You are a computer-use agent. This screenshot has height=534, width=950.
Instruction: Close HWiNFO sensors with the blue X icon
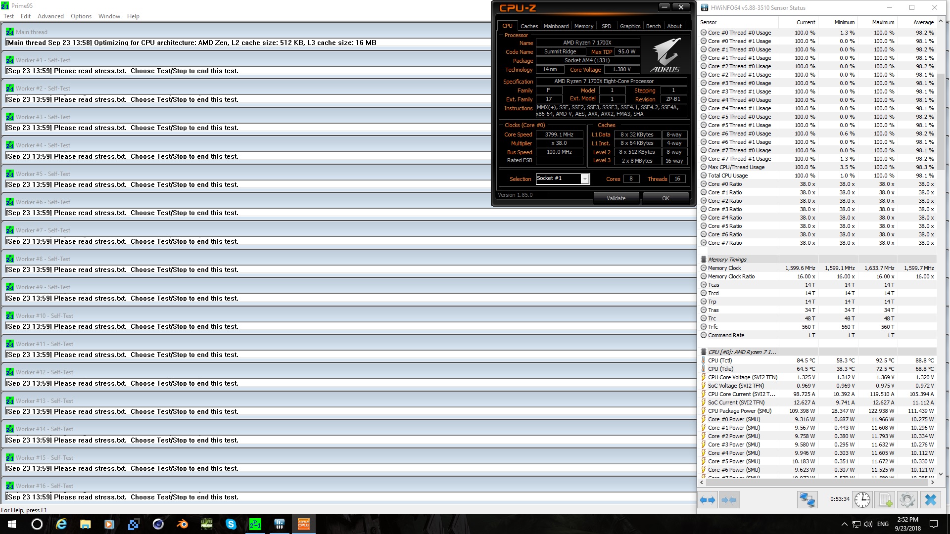930,500
